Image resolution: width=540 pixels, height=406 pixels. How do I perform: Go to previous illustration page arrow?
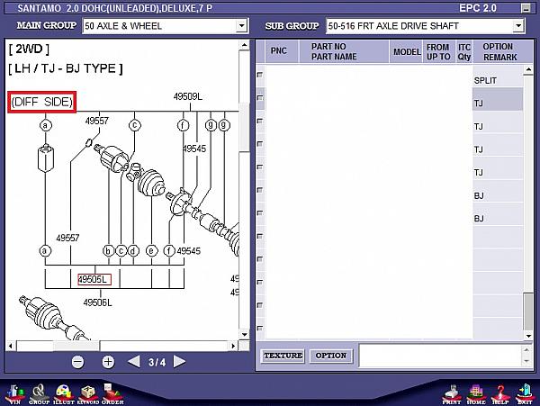(133, 362)
